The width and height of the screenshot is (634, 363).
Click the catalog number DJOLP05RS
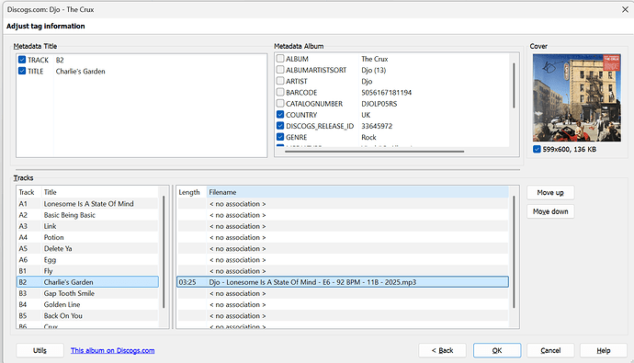click(x=379, y=104)
